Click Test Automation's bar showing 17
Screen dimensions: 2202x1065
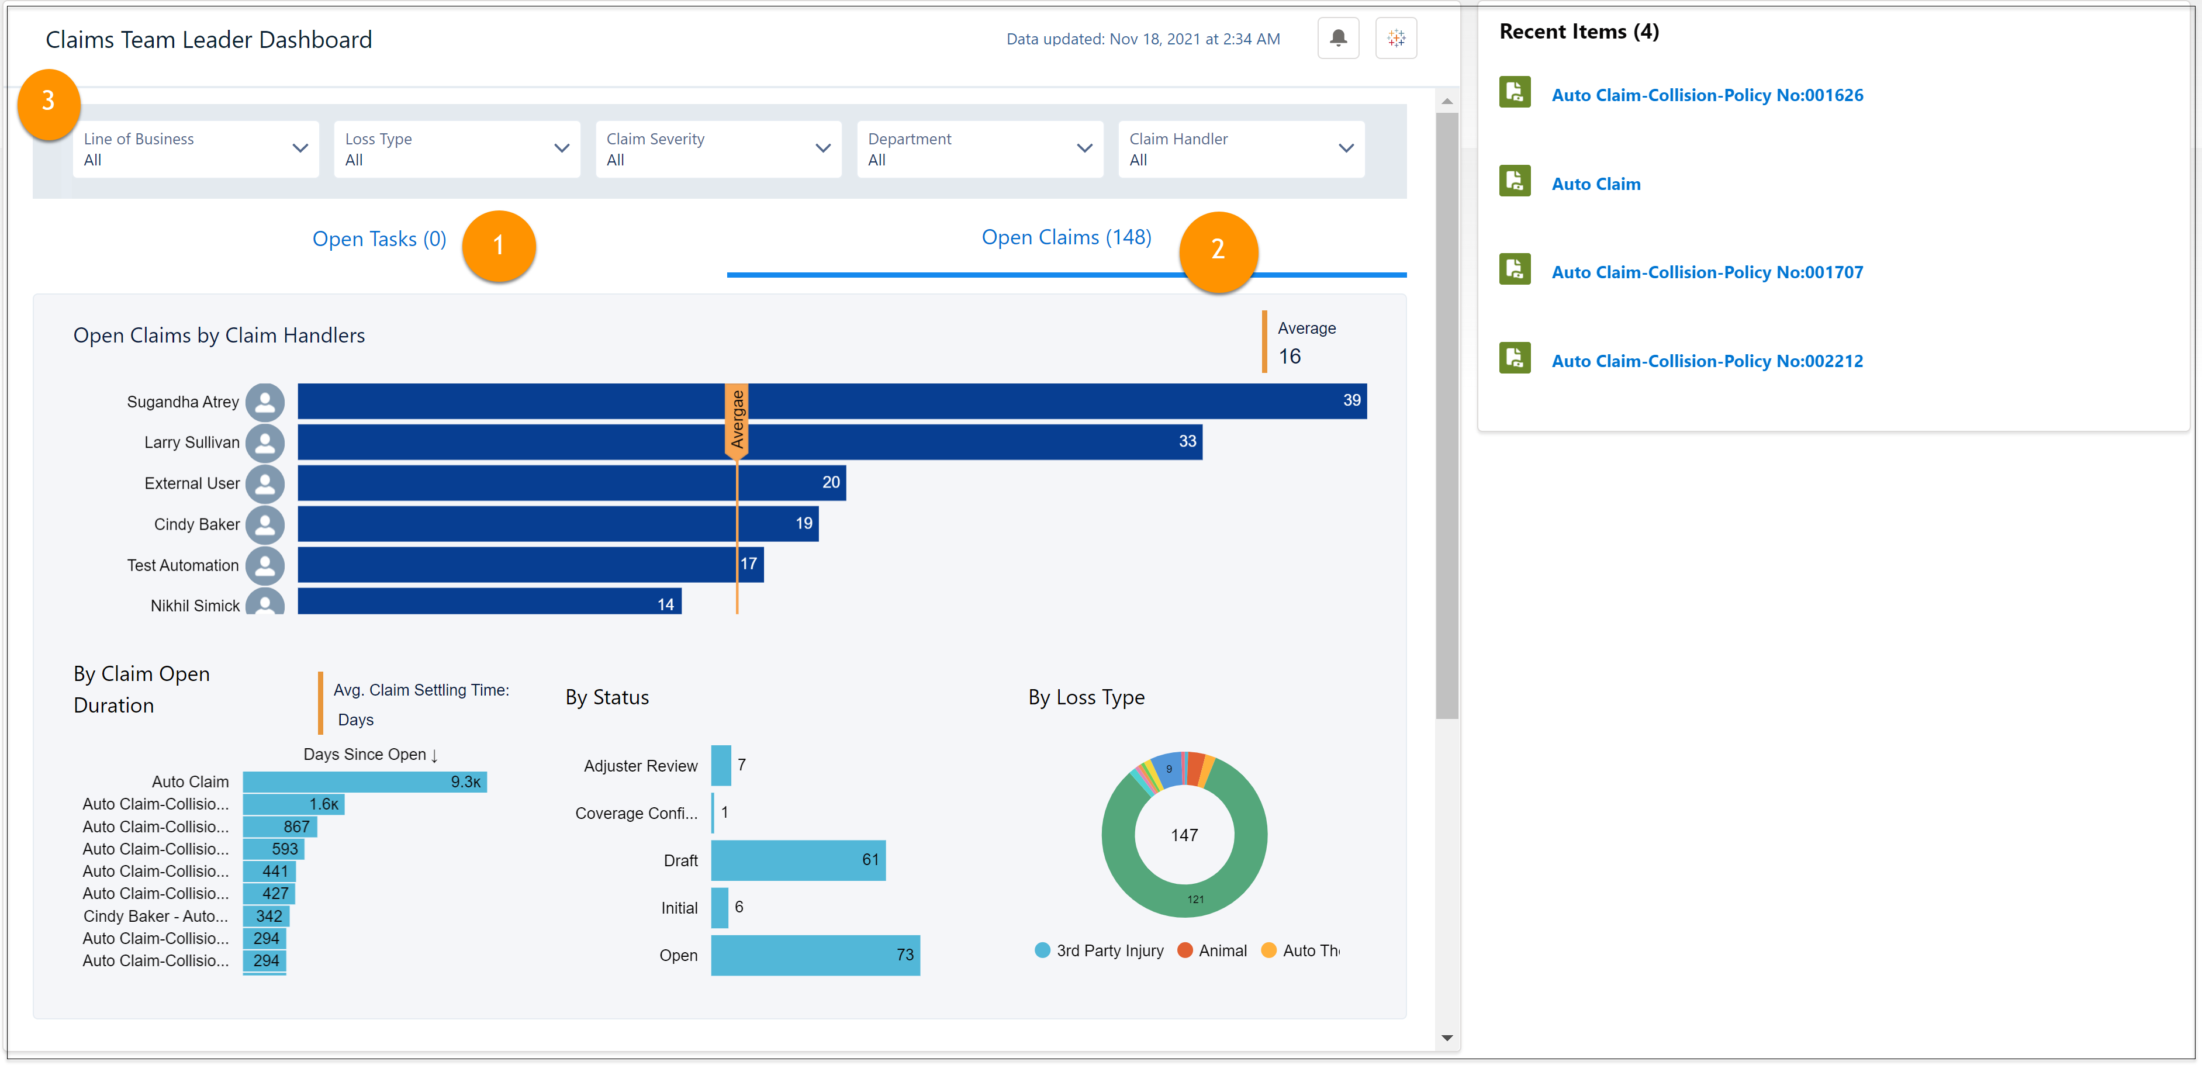click(x=531, y=565)
